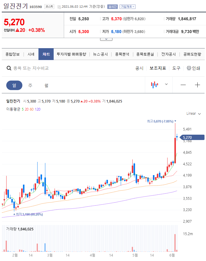Image resolution: width=206 pixels, height=261 pixels.
Task: Click the 최고 5,670 high marker
Action: [x=161, y=121]
